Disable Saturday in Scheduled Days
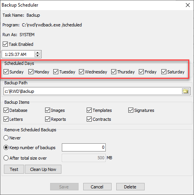The height and width of the screenshot is (195, 194). pyautogui.click(x=164, y=71)
